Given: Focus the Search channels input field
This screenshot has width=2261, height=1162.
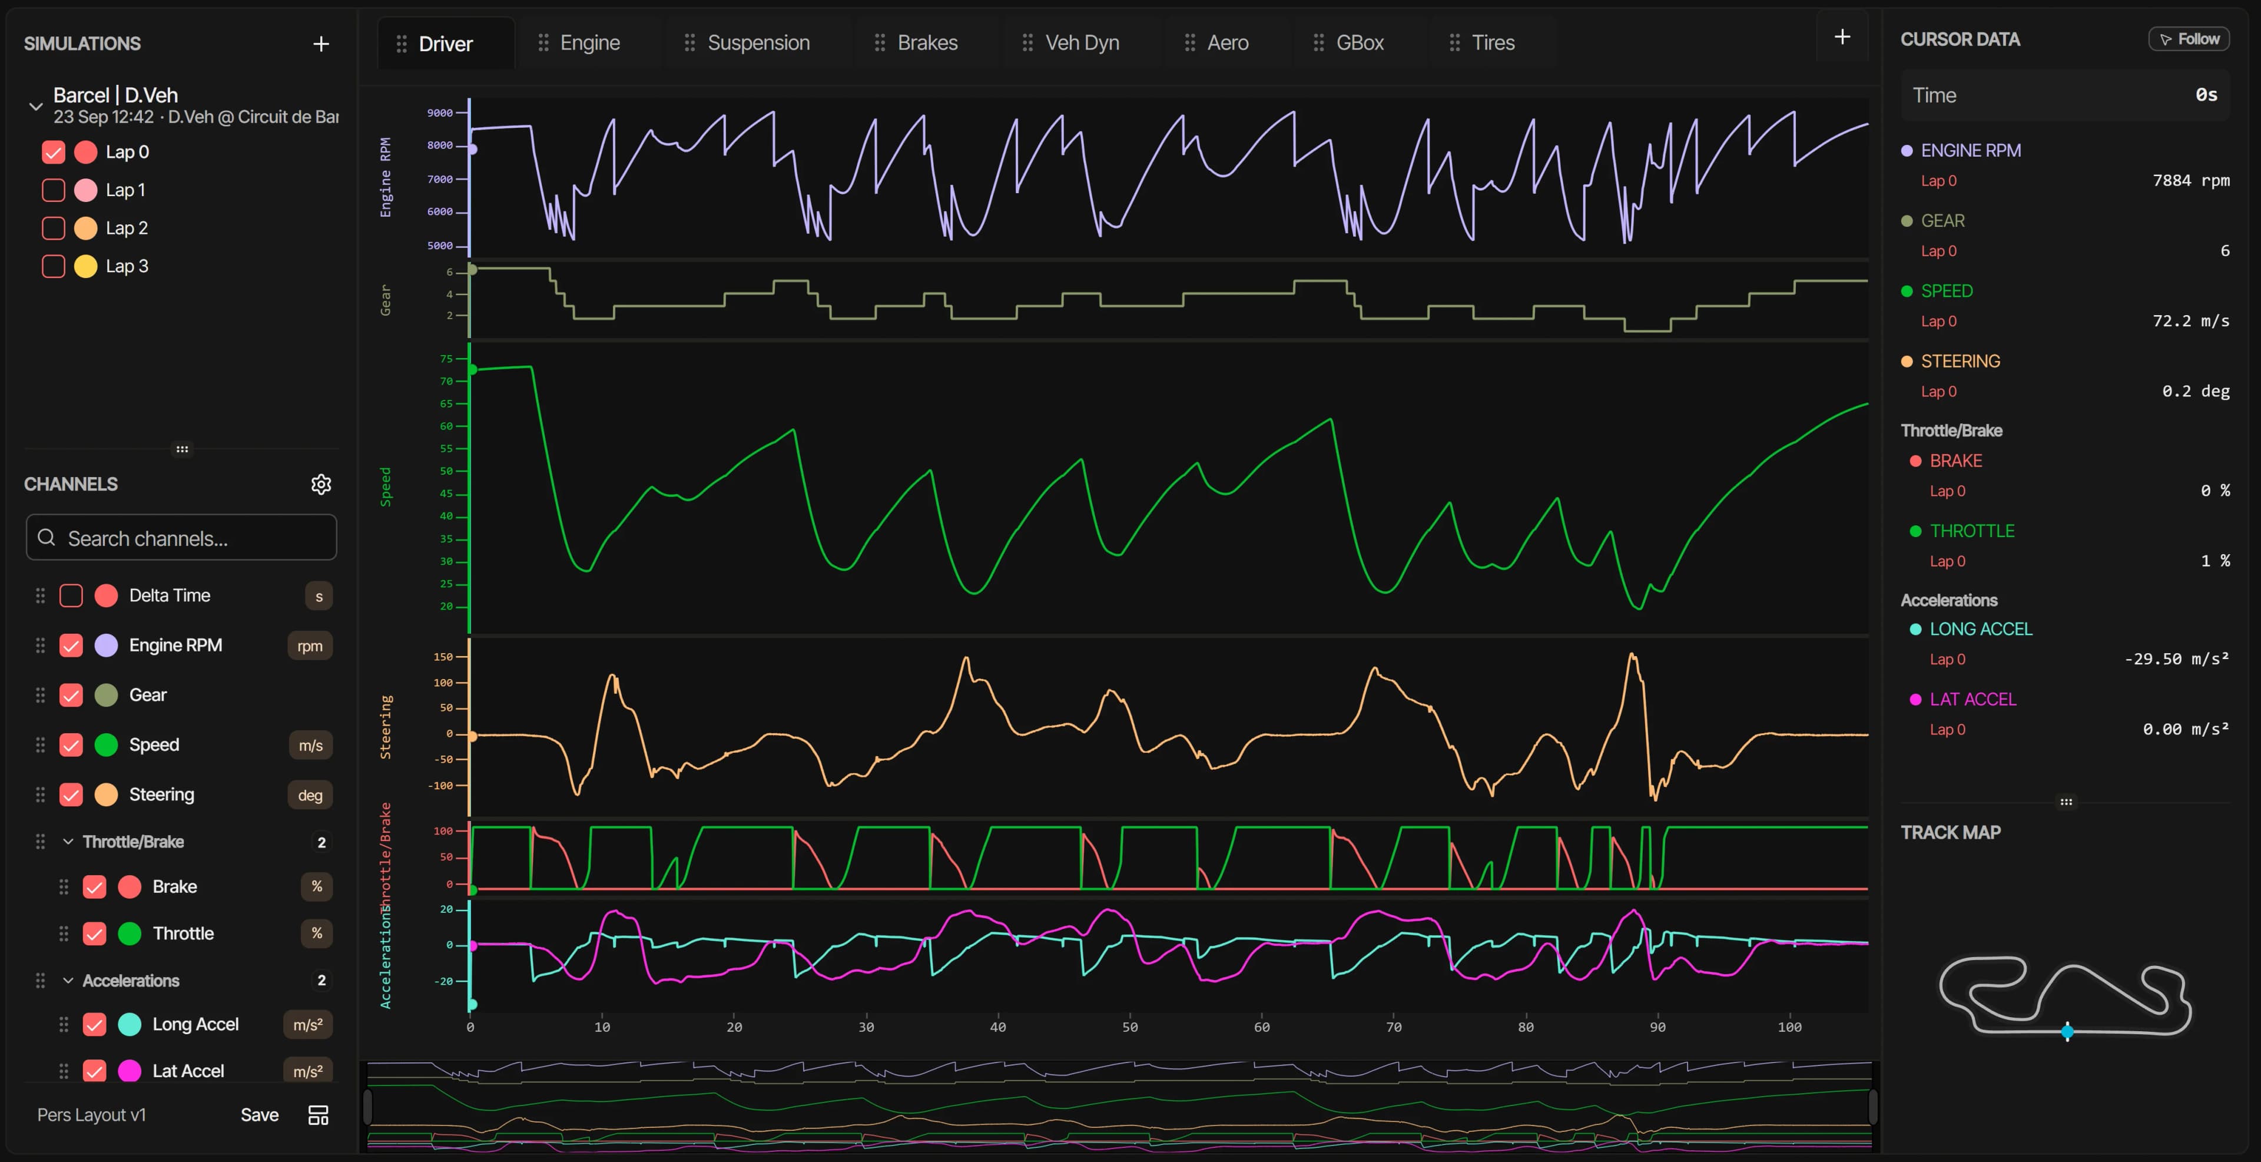Looking at the screenshot, I should pyautogui.click(x=182, y=538).
